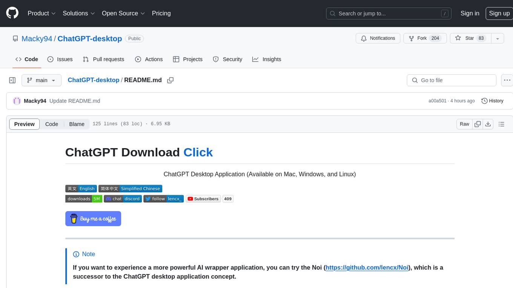Sign in to GitHub

point(470,13)
